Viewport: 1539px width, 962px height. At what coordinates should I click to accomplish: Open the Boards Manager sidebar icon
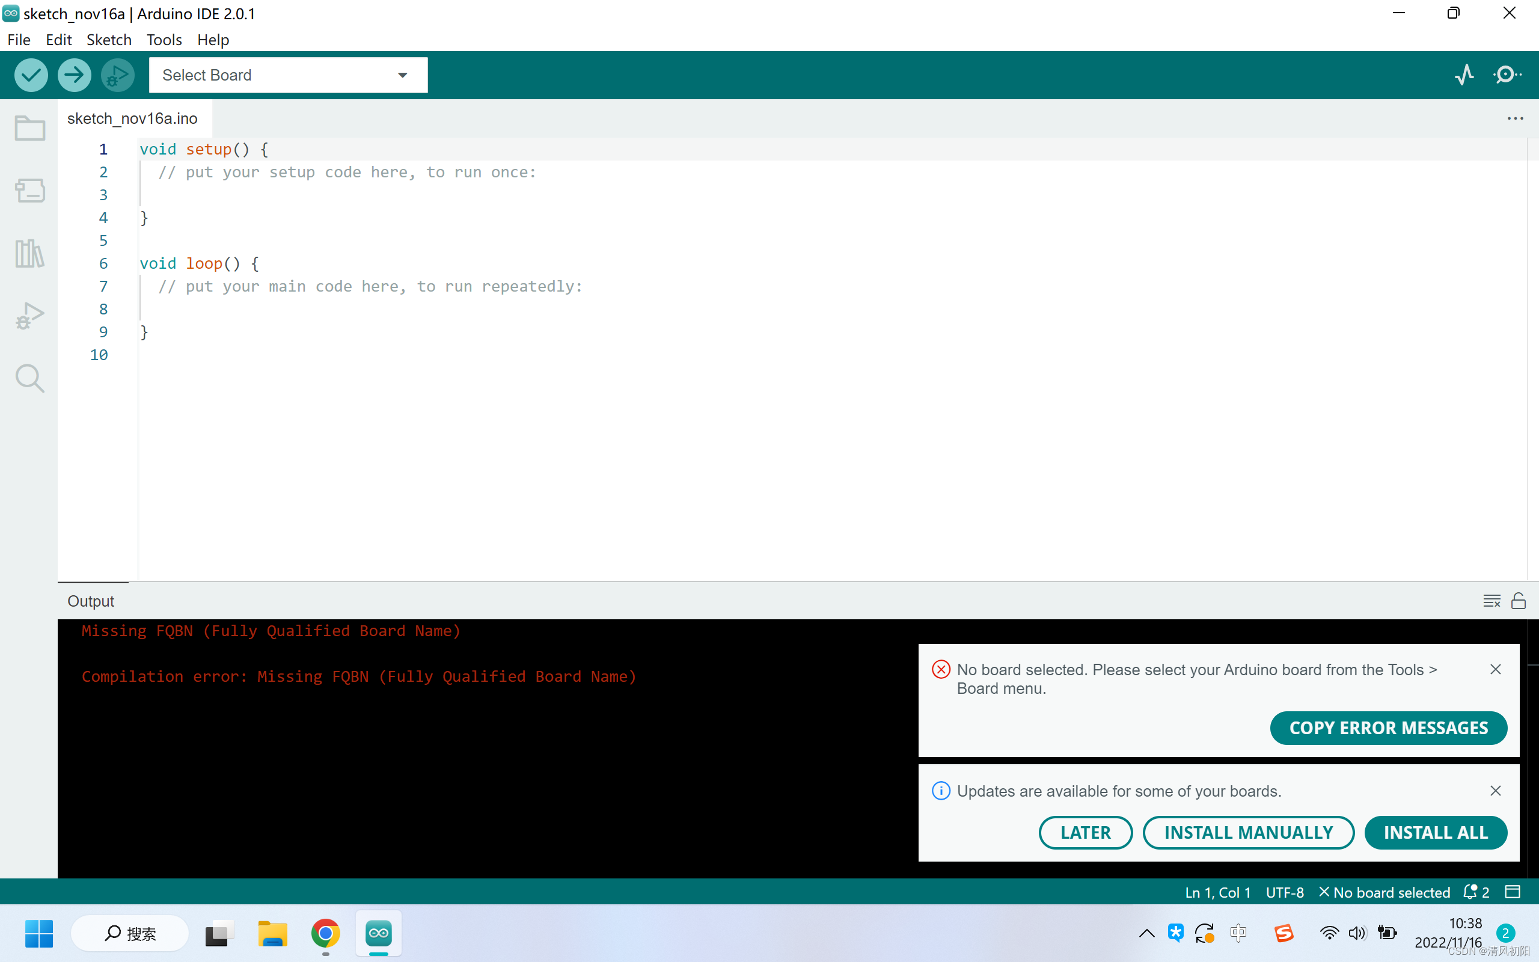pos(29,190)
